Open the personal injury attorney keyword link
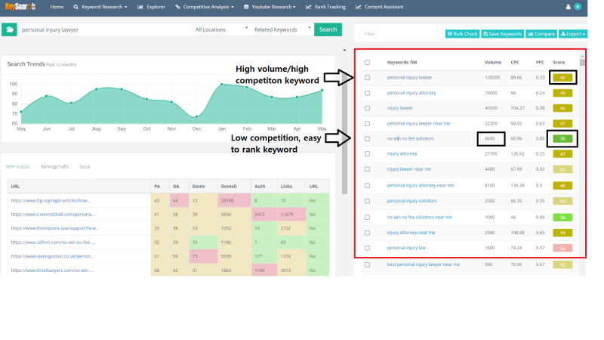604x340 pixels. coord(411,93)
